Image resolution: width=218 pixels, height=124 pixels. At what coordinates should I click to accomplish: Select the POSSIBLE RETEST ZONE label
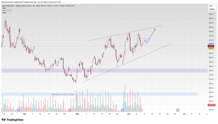(63, 95)
